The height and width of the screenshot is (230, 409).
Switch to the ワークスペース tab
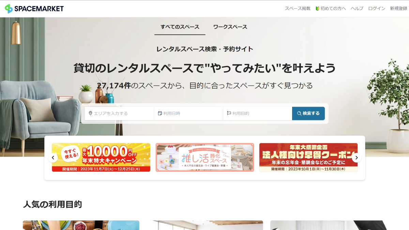pyautogui.click(x=230, y=26)
